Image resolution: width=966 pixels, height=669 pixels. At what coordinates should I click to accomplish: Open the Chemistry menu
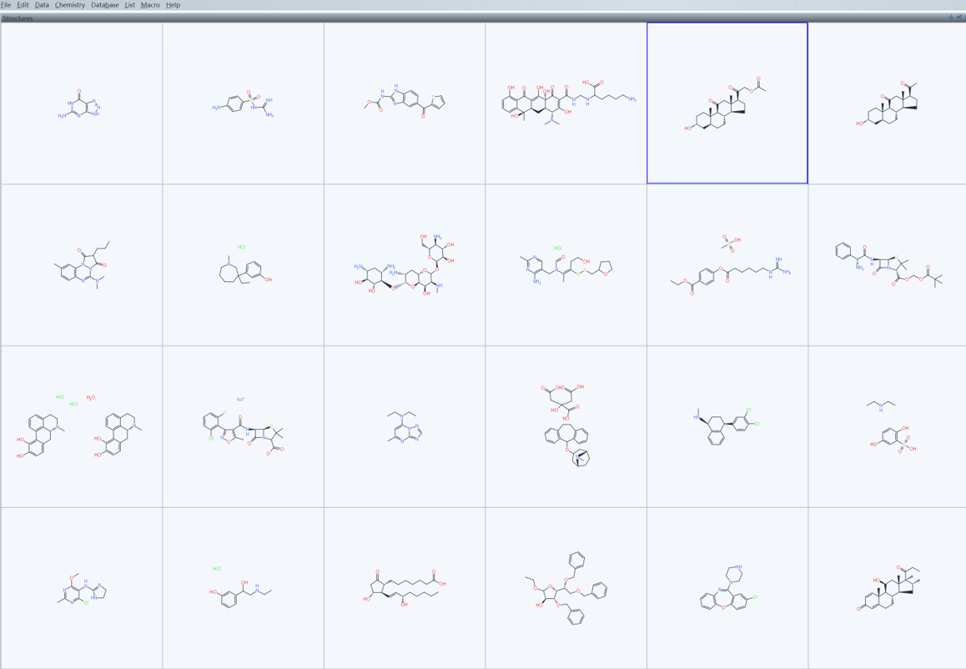pos(70,5)
